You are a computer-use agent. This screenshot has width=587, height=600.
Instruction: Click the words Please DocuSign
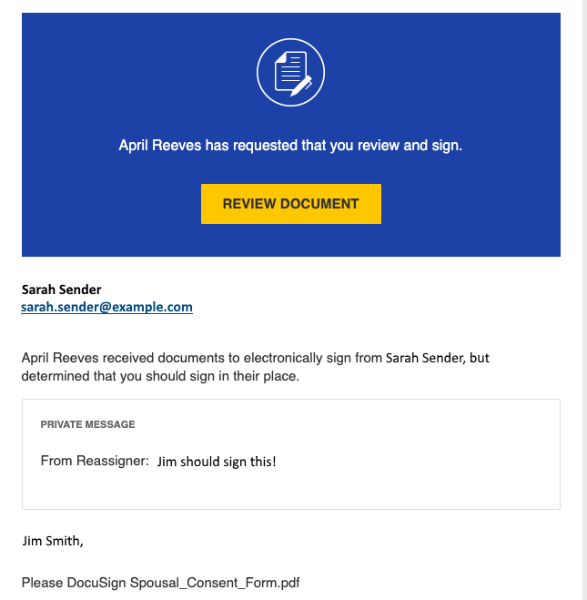click(x=74, y=583)
